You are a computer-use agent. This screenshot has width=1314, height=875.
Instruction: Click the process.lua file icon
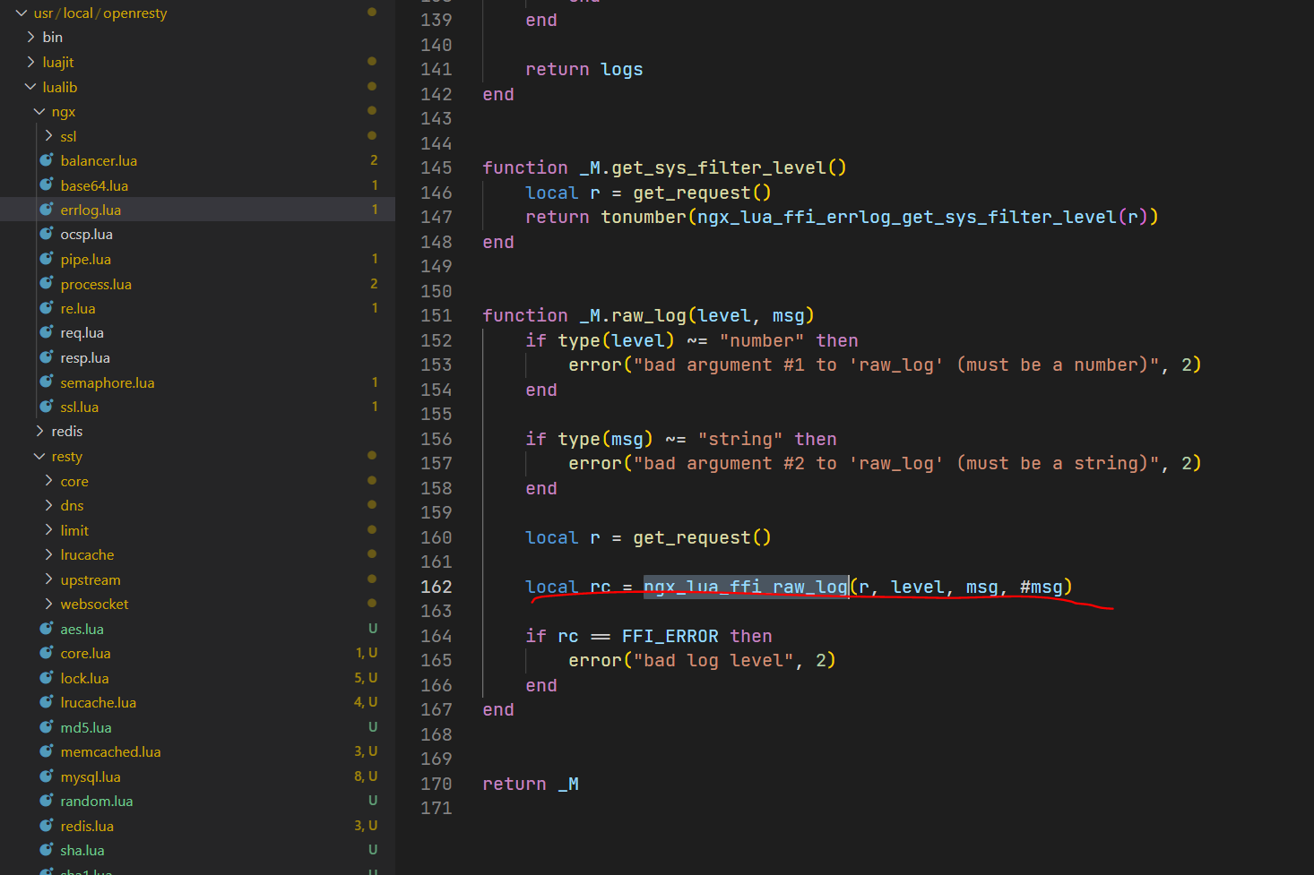point(47,284)
